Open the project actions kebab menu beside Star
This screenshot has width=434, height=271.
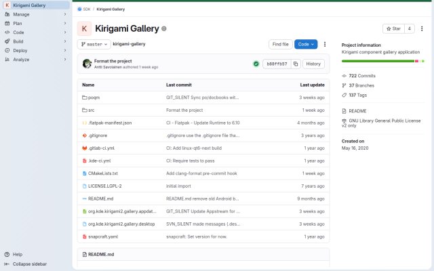pyautogui.click(x=422, y=28)
